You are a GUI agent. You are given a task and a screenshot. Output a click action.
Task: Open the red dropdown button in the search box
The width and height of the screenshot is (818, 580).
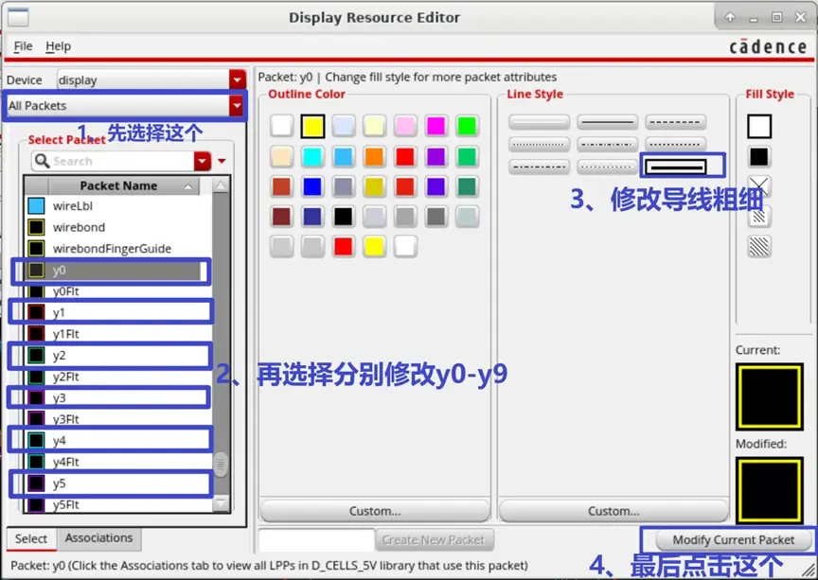[x=202, y=161]
